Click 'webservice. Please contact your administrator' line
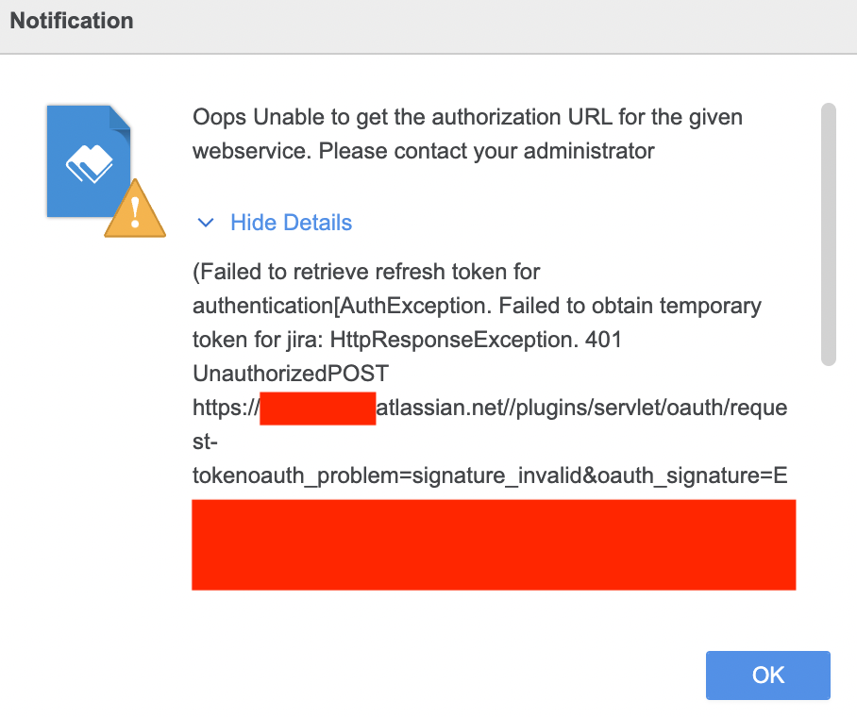Viewport: 857px width, 717px height. (424, 151)
